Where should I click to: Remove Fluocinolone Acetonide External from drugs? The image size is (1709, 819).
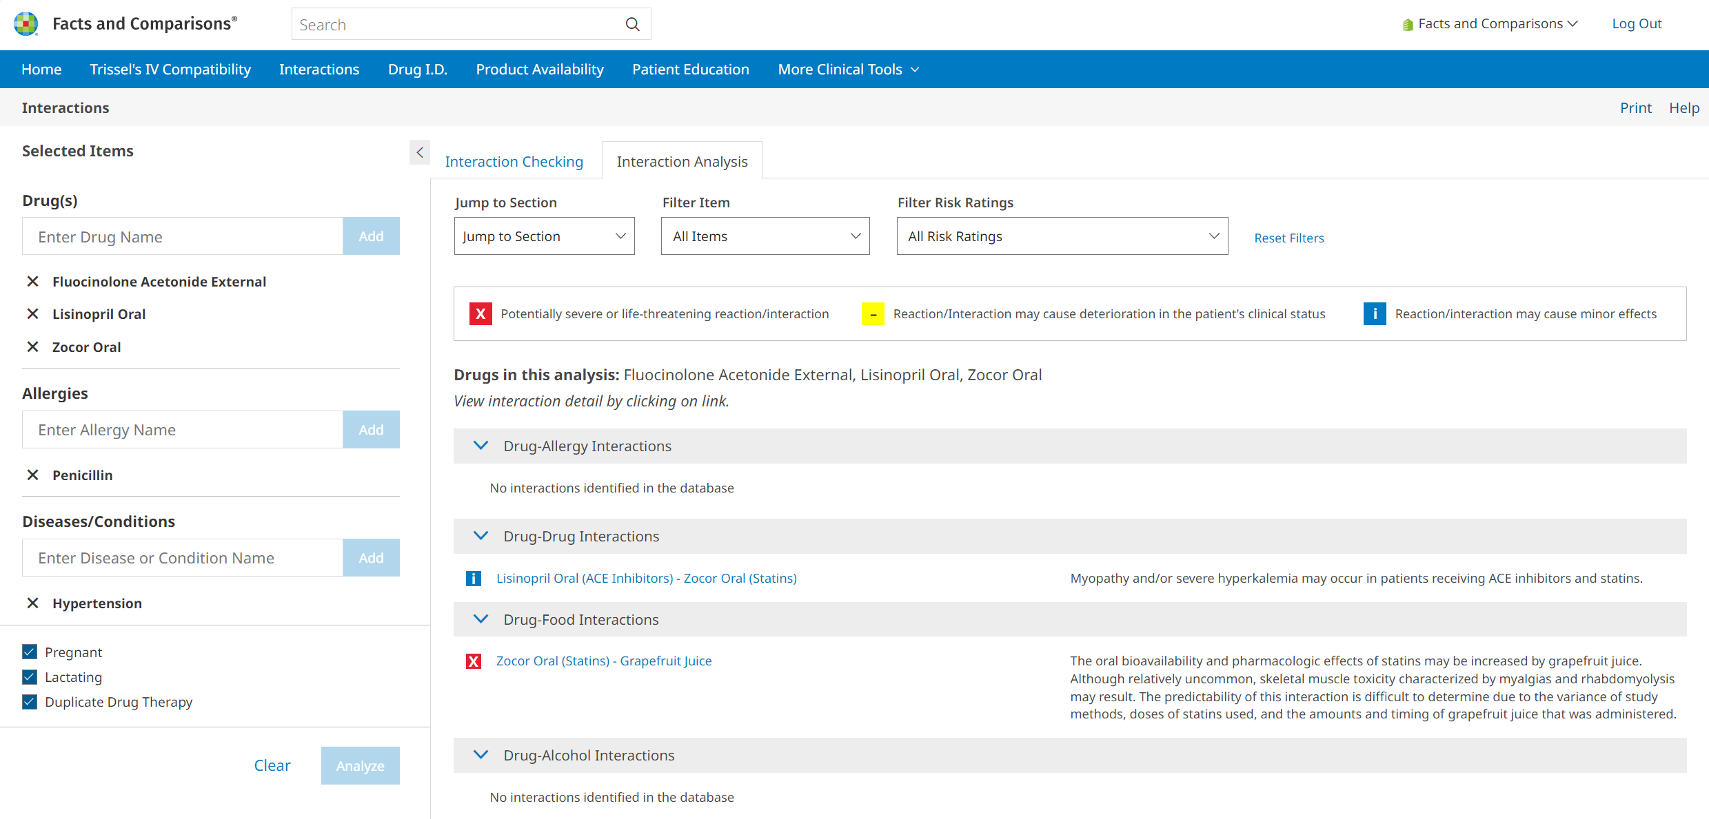click(32, 282)
